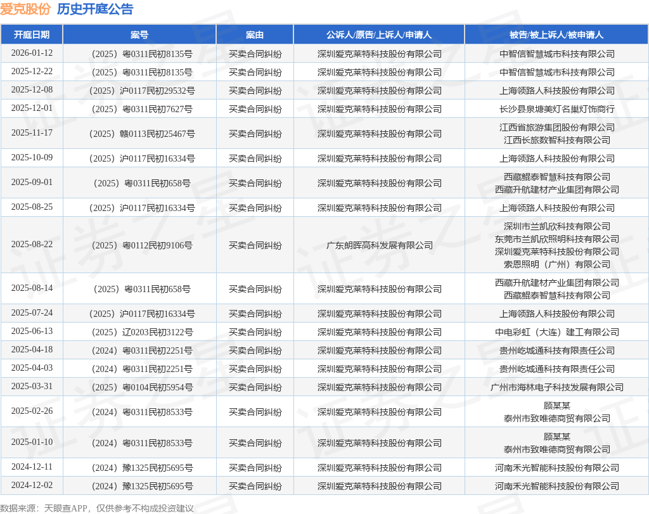Click defendant 上海领路人科技股份有限公司 in 2025-12-08 row
Viewport: 649px width, 514px height.
[556, 91]
